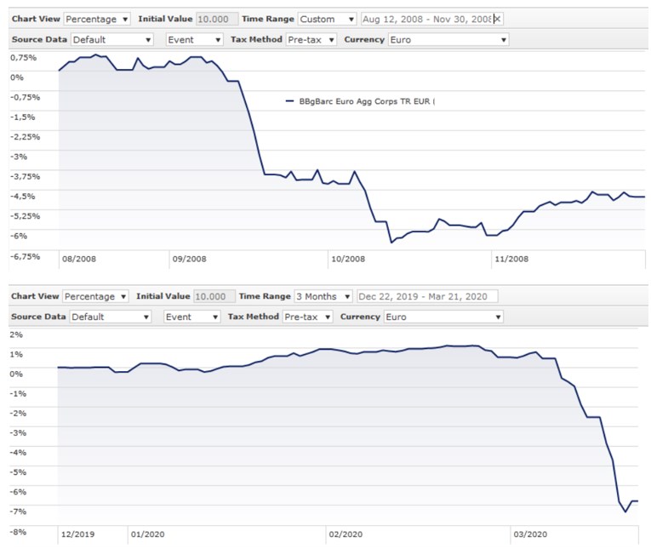Click the Dec 22, 2019 date range field
Image resolution: width=651 pixels, height=560 pixels.
[427, 296]
